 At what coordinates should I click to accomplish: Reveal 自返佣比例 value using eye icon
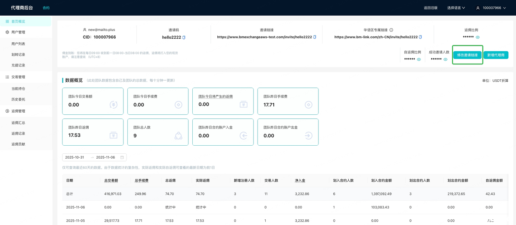pos(419,59)
